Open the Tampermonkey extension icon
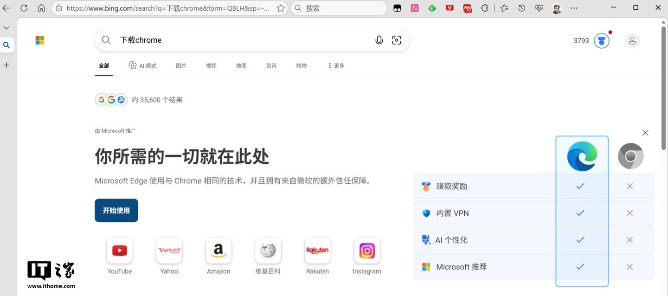The height and width of the screenshot is (296, 668). pyautogui.click(x=397, y=8)
